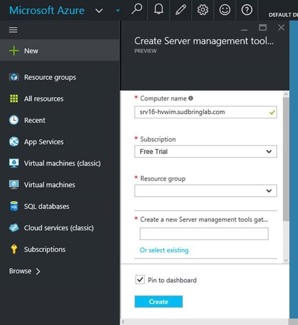This screenshot has width=298, height=325.
Task: Click the Or select existing link
Action: 164,250
